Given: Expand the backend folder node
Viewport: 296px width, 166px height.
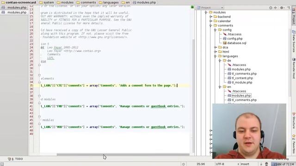Looking at the screenshot, I should pyautogui.click(x=211, y=17).
